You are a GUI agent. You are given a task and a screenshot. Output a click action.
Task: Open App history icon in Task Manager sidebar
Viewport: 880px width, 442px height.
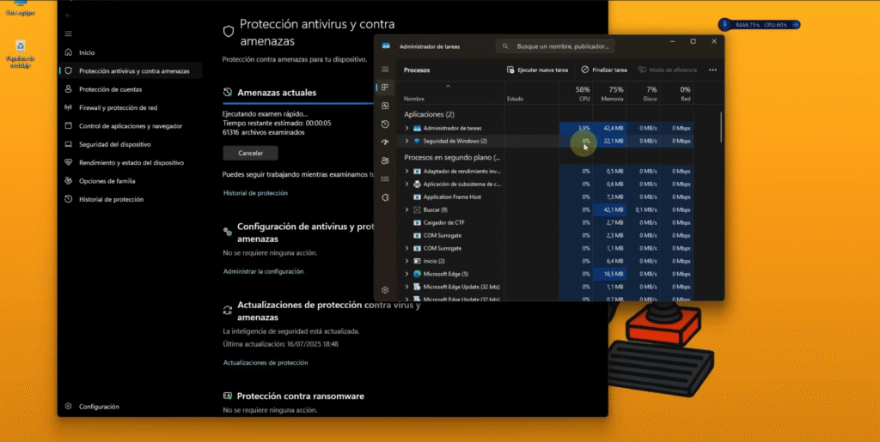tap(385, 124)
